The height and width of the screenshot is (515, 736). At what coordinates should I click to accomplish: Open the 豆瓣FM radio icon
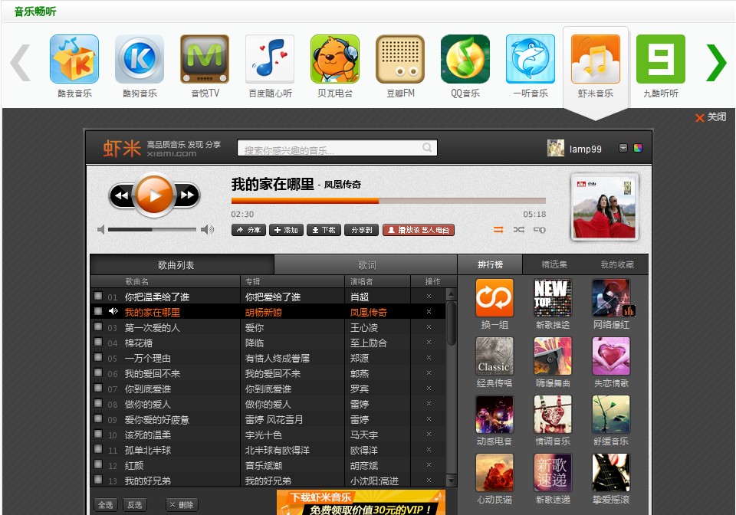[x=400, y=59]
